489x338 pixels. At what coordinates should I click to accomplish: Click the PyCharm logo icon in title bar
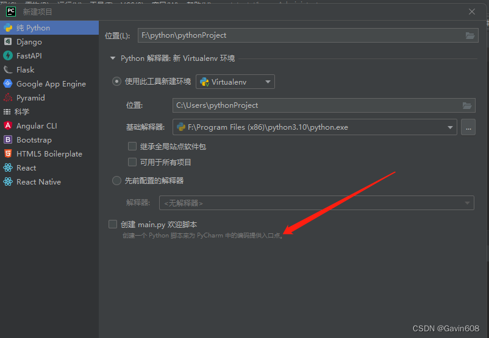point(11,12)
